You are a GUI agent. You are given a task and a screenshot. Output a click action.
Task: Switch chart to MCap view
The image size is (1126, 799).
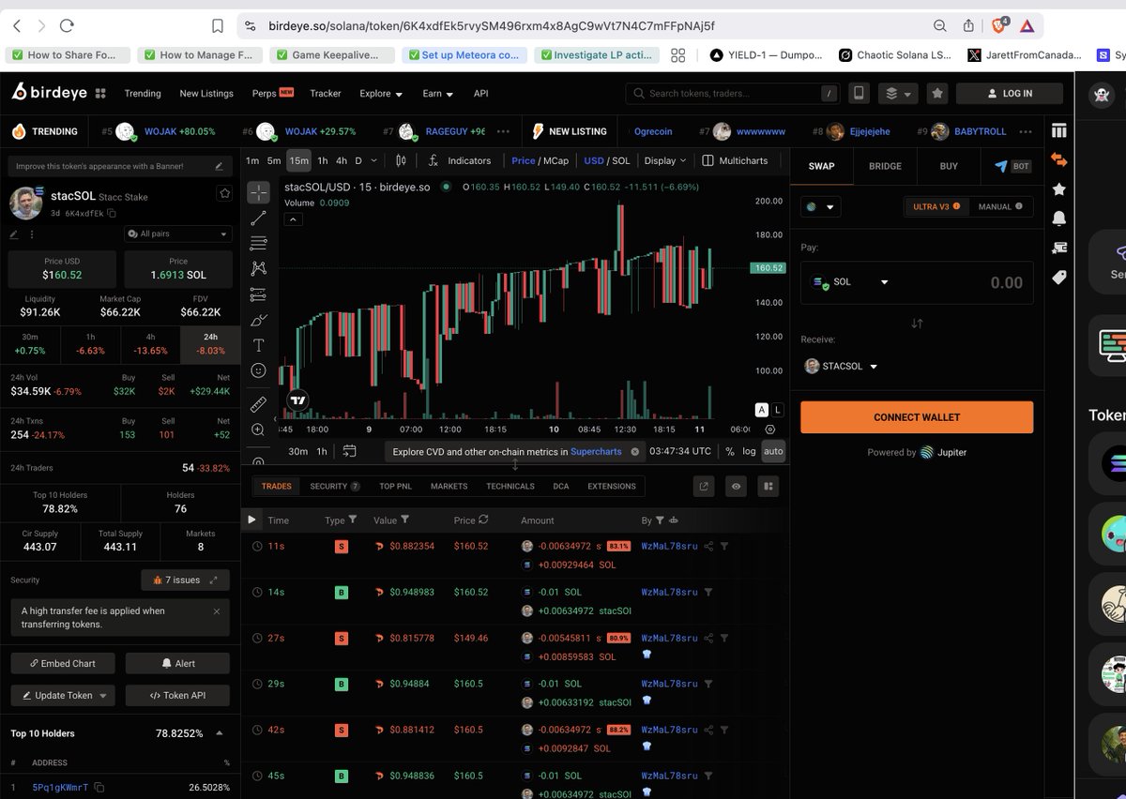(x=555, y=160)
